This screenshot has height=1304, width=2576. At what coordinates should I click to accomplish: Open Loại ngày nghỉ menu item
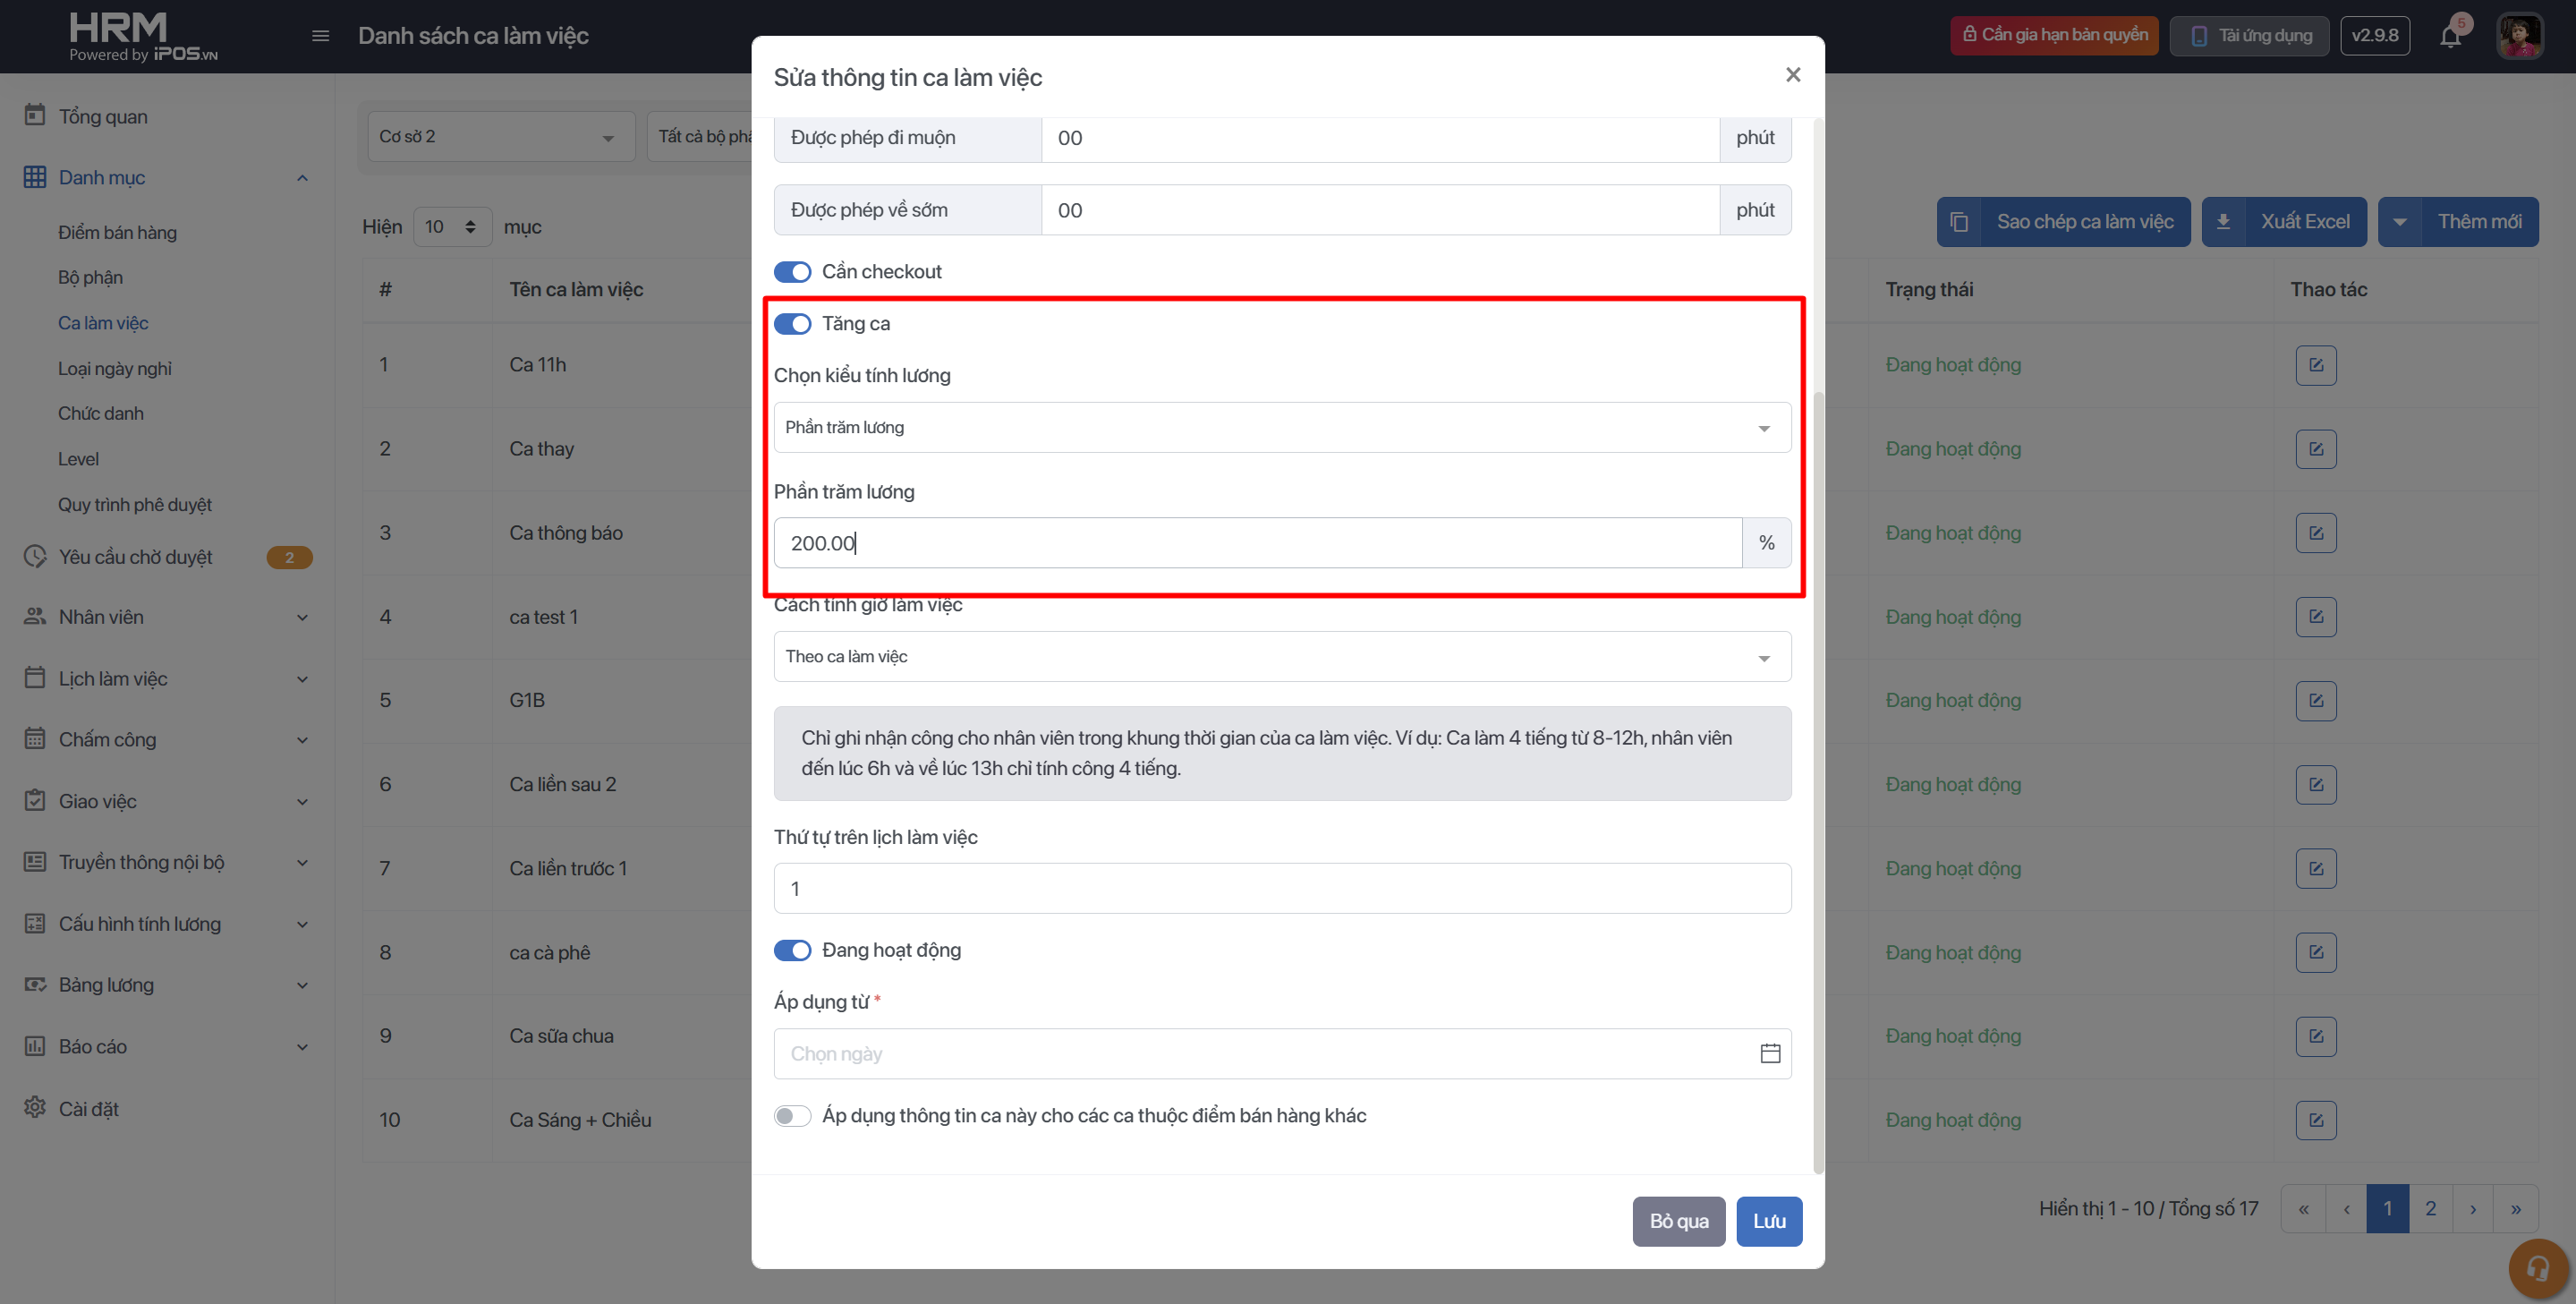[x=115, y=368]
